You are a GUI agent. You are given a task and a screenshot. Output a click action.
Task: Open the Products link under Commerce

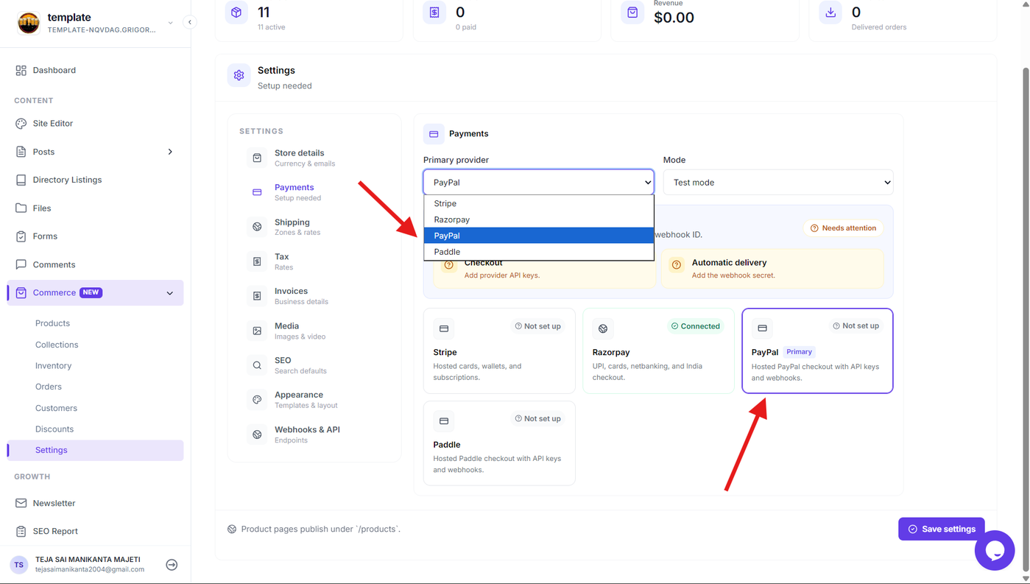tap(52, 323)
